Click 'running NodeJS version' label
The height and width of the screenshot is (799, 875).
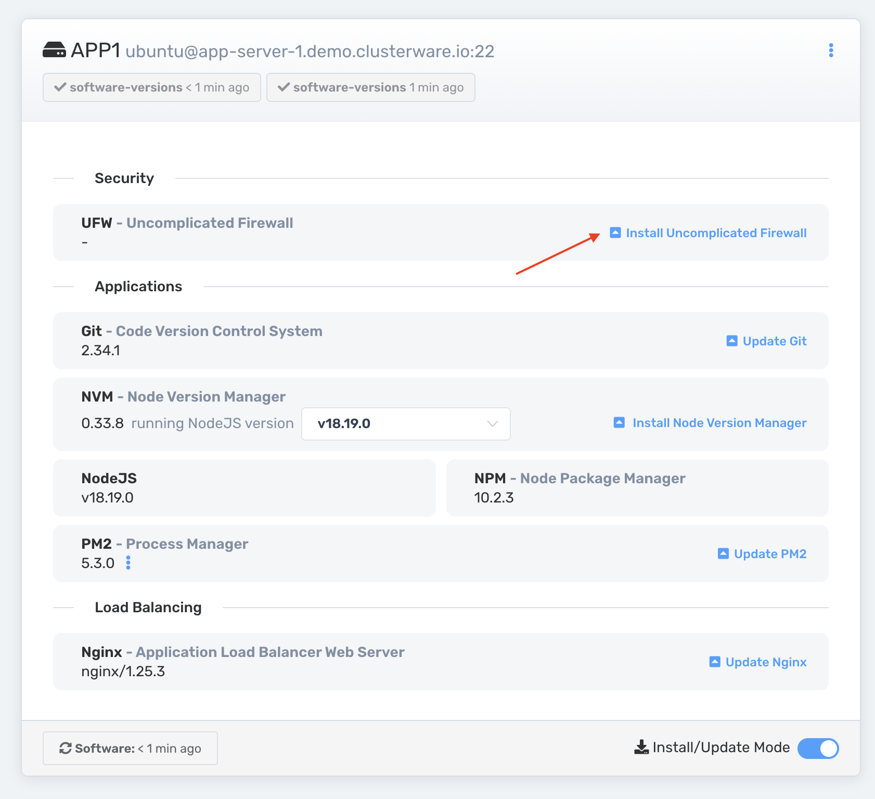click(212, 423)
